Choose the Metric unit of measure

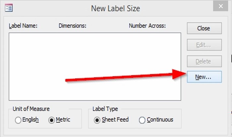coord(51,120)
